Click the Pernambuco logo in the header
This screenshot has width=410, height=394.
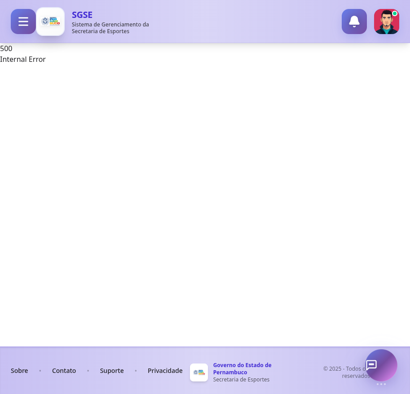[x=50, y=22]
